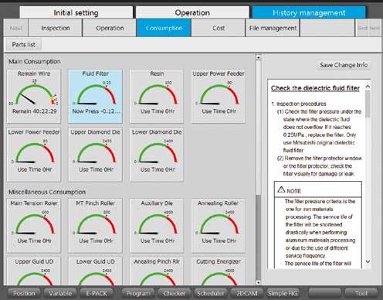Open the MT Pinch Roller gauge
This screenshot has width=383, height=300.
(95, 226)
